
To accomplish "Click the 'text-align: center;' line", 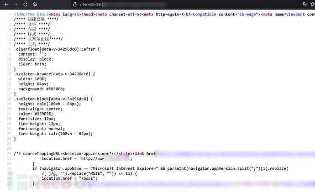I will [40, 109].
